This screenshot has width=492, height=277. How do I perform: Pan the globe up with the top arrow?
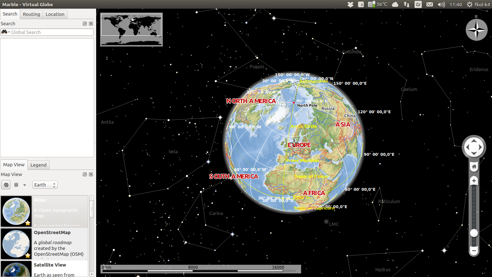[474, 141]
